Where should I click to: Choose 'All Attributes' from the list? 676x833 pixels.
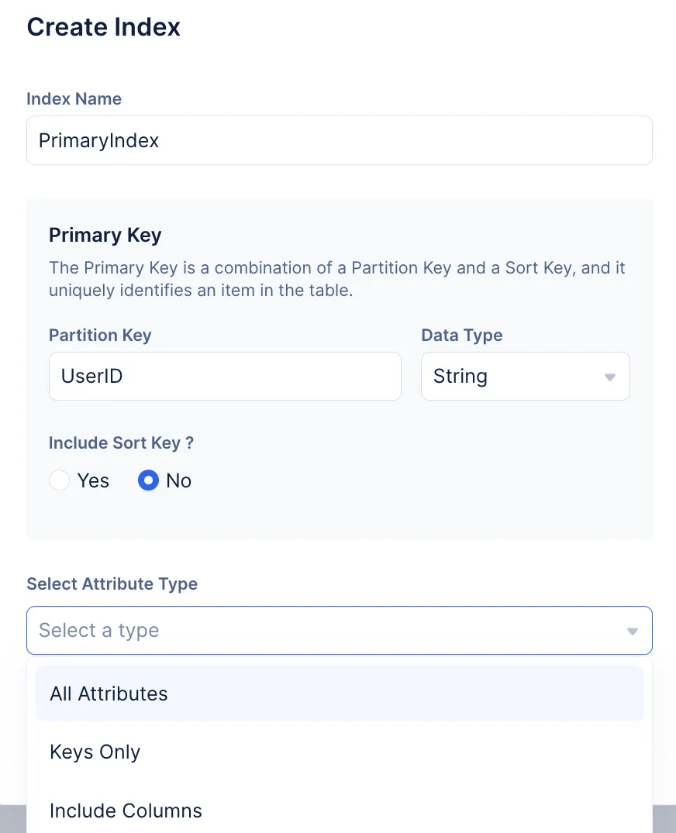click(x=109, y=694)
